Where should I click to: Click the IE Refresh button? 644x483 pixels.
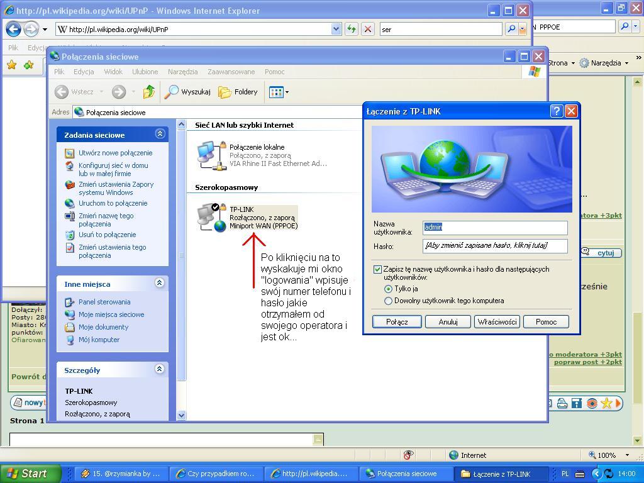click(x=351, y=29)
